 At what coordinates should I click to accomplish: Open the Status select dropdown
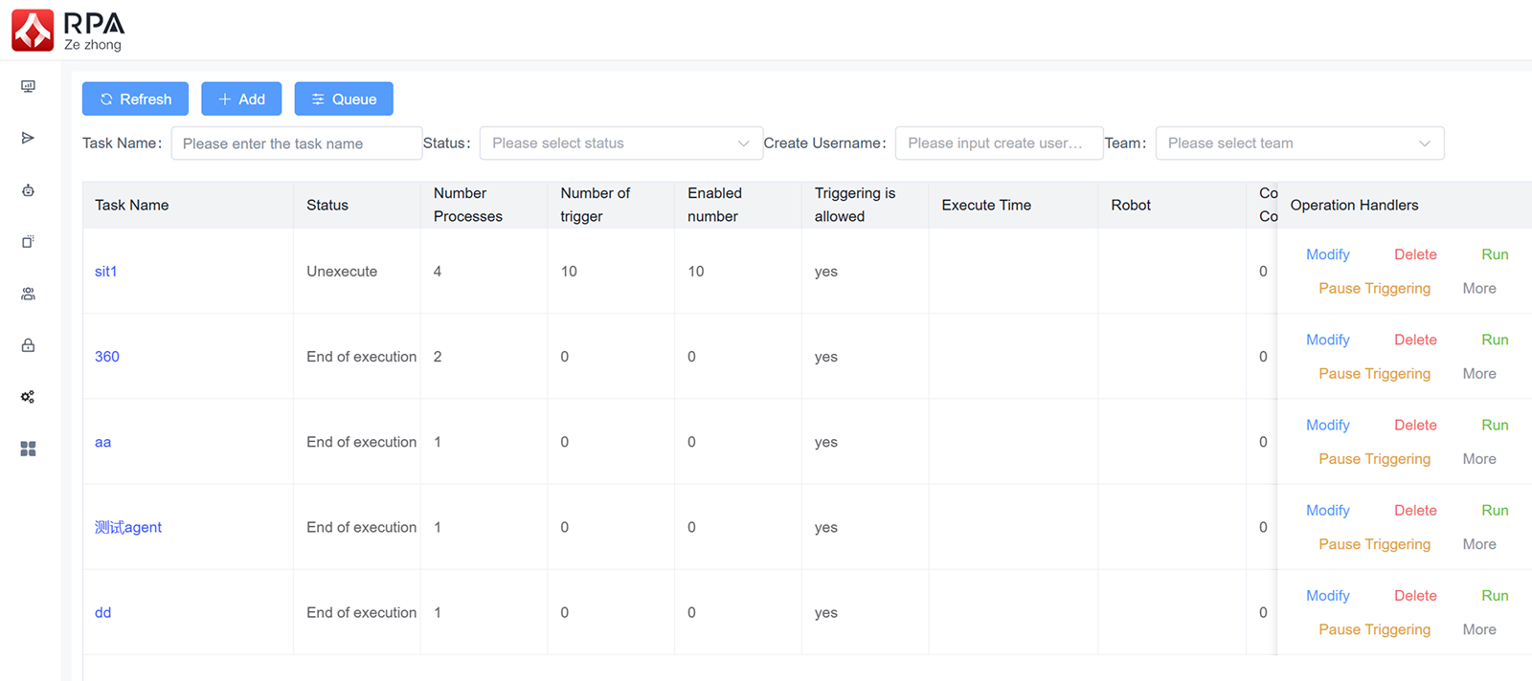[621, 143]
